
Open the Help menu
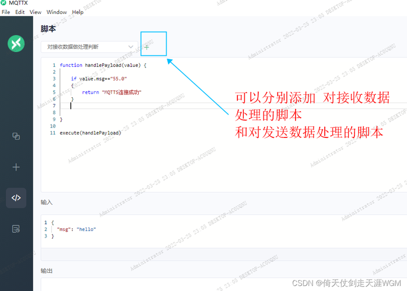click(x=78, y=12)
